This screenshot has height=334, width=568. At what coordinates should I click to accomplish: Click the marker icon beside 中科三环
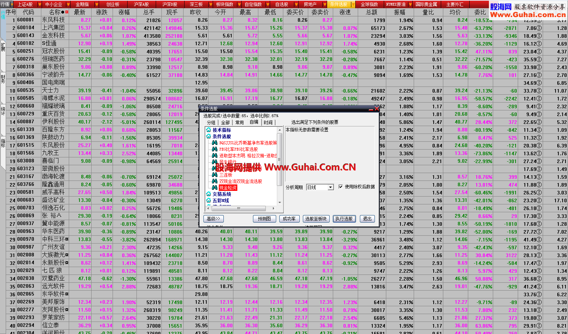[67, 239]
